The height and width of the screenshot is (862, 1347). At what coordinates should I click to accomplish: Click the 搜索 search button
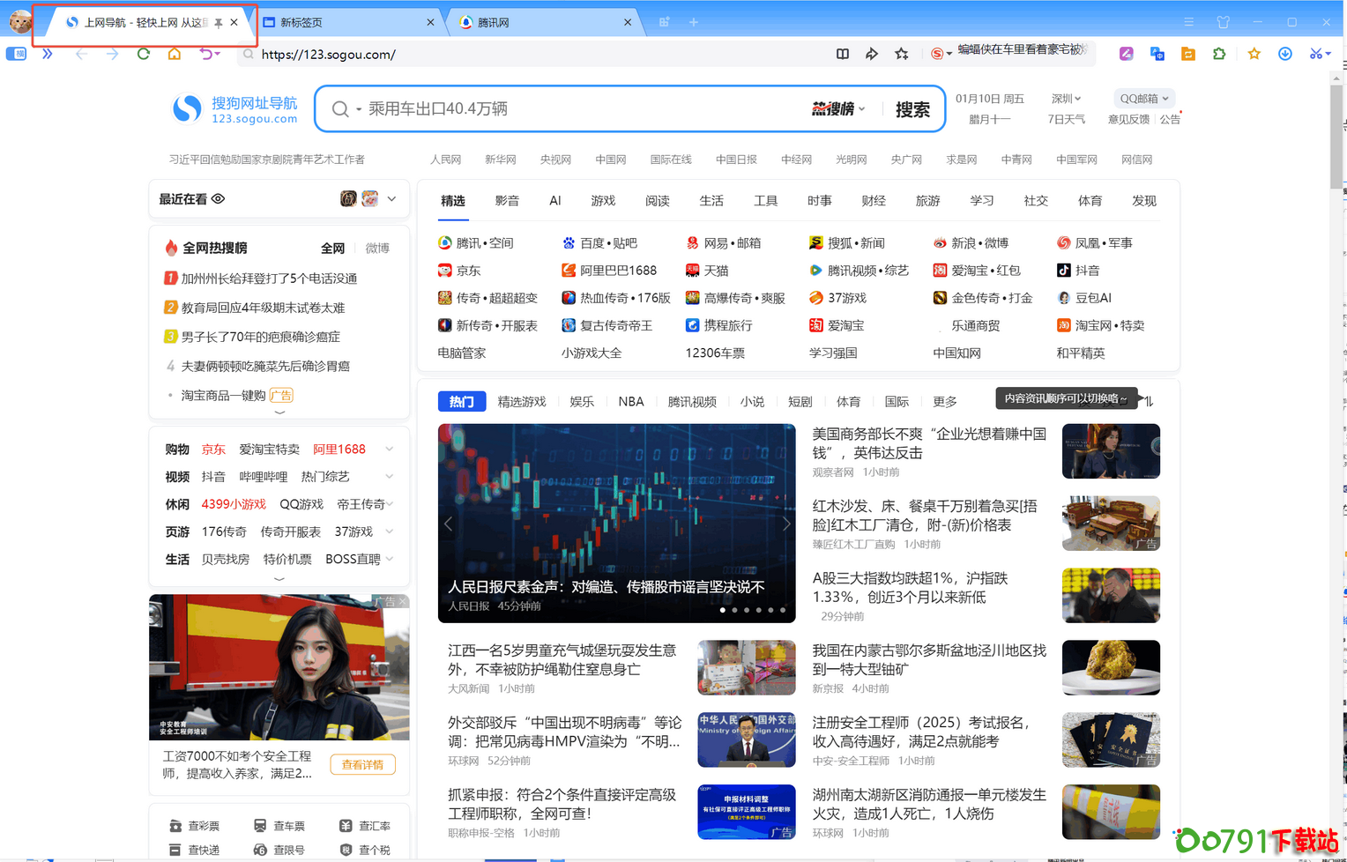tap(912, 109)
